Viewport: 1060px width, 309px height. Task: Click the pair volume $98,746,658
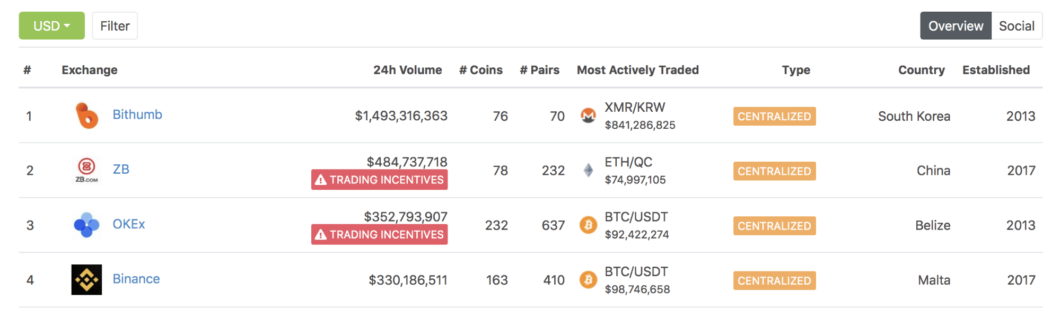[x=637, y=289]
